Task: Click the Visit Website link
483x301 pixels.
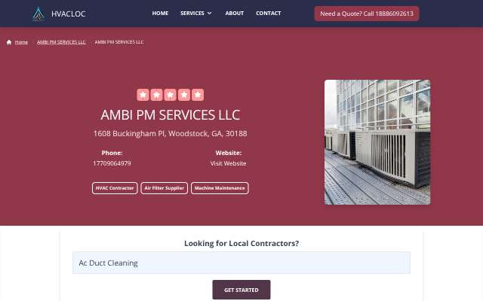Action: tap(228, 163)
